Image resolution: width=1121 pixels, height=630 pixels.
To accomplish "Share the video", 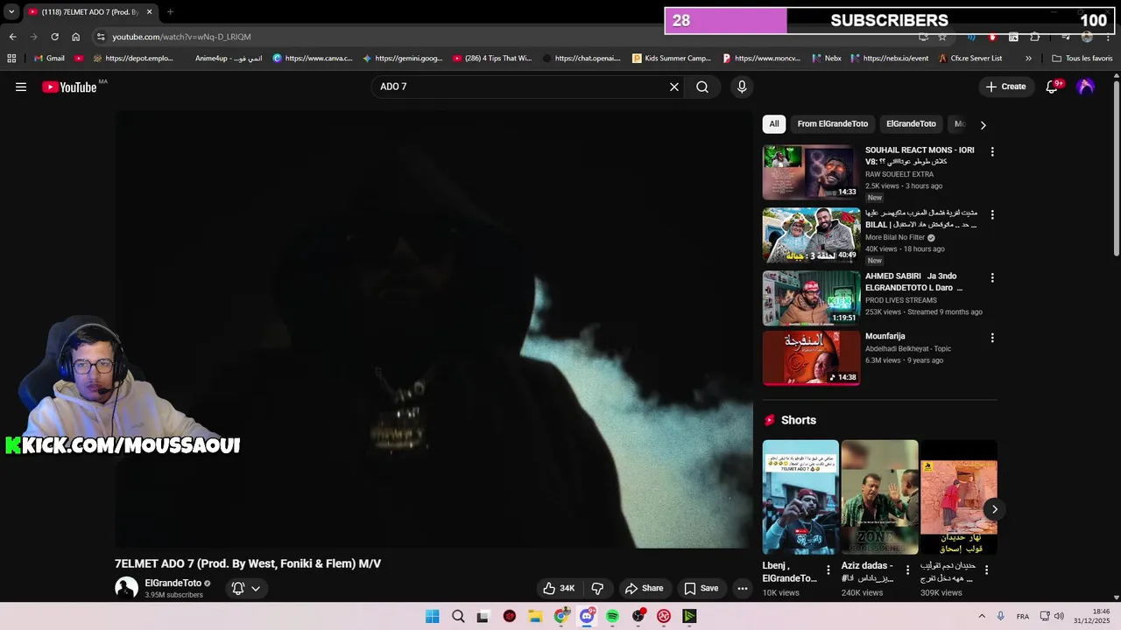I will pyautogui.click(x=644, y=588).
